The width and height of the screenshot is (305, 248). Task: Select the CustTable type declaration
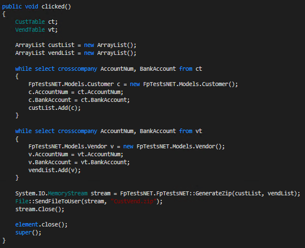[30, 22]
